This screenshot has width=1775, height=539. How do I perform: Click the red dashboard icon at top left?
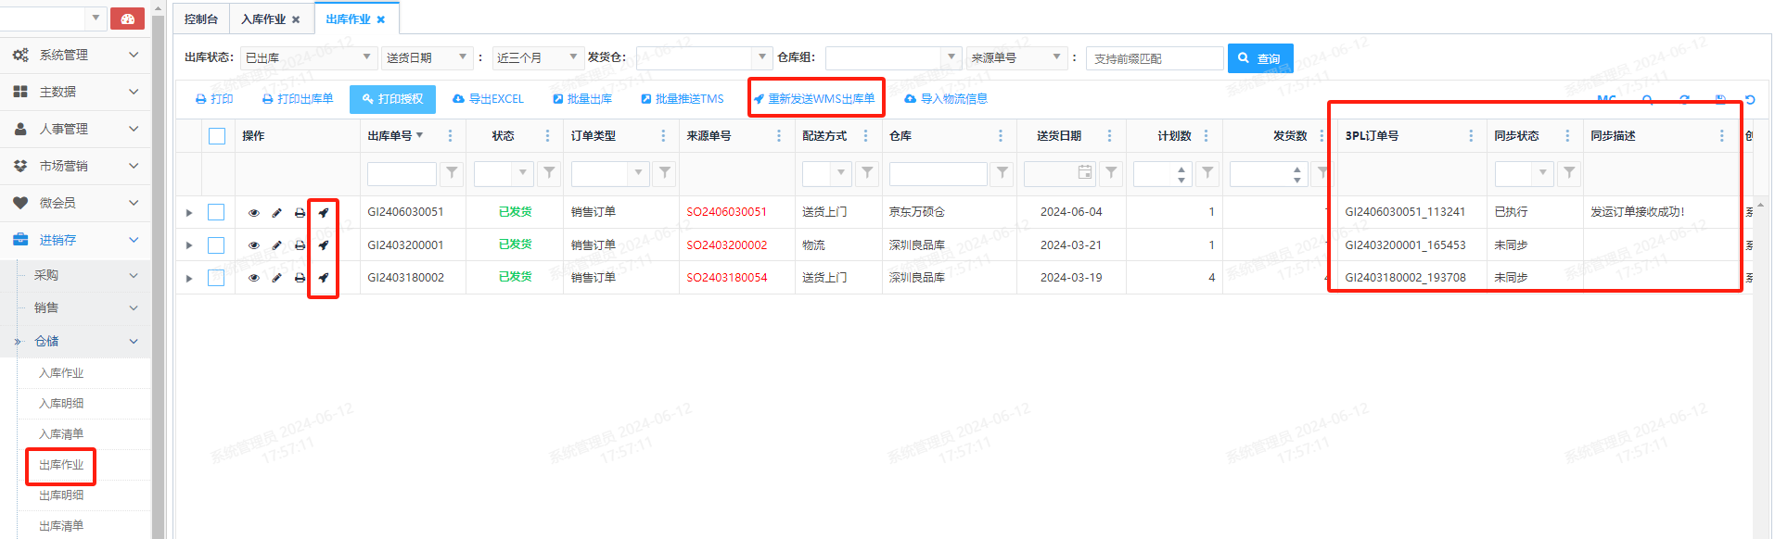[127, 19]
